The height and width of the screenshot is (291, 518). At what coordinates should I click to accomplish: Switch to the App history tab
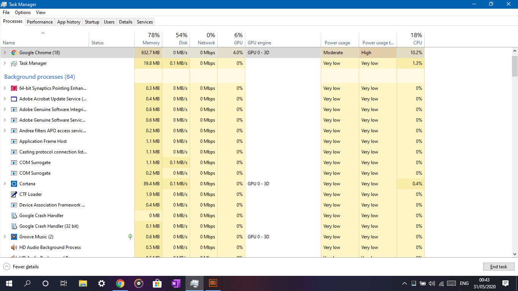[69, 22]
